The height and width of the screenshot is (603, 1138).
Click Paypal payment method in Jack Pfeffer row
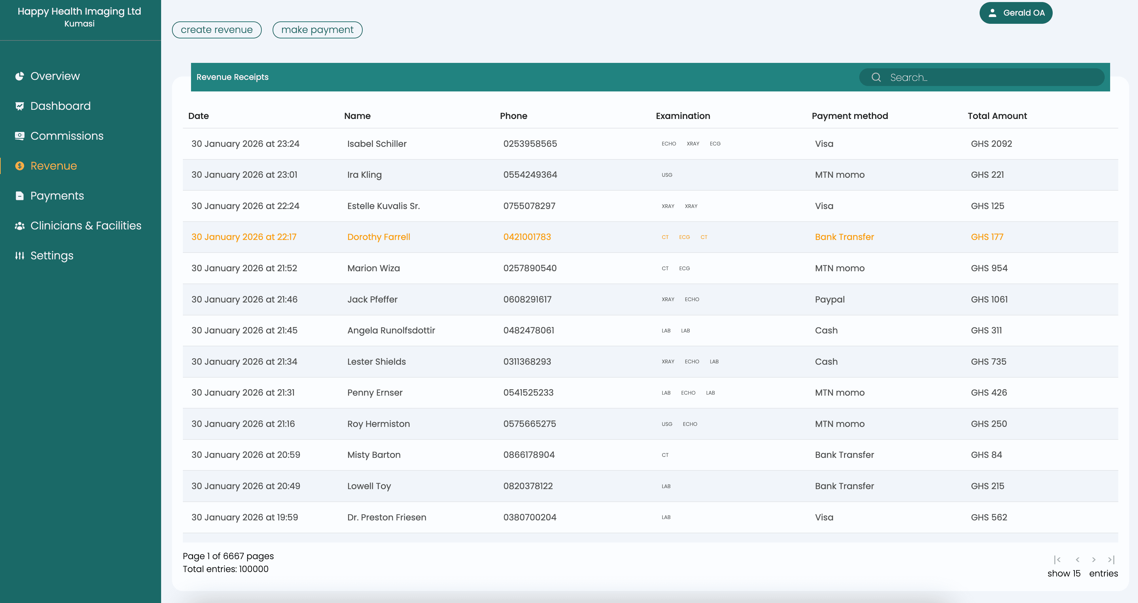[830, 299]
